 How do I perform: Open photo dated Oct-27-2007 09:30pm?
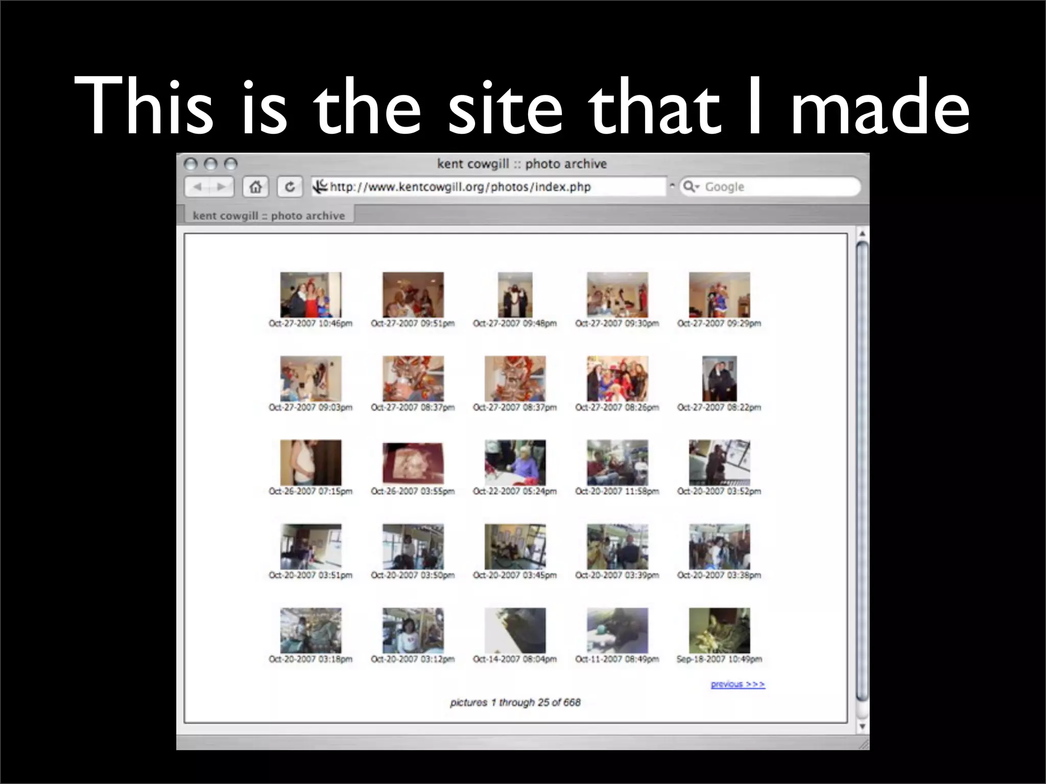(x=617, y=295)
